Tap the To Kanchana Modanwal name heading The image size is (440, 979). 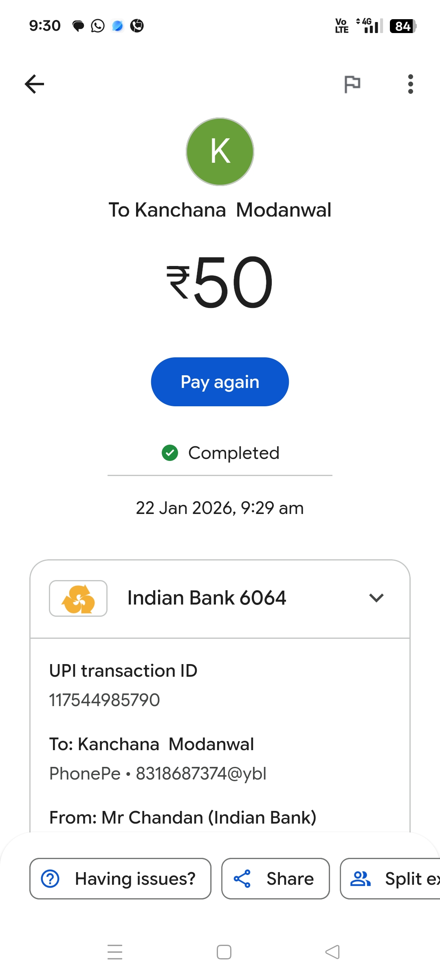tap(220, 210)
